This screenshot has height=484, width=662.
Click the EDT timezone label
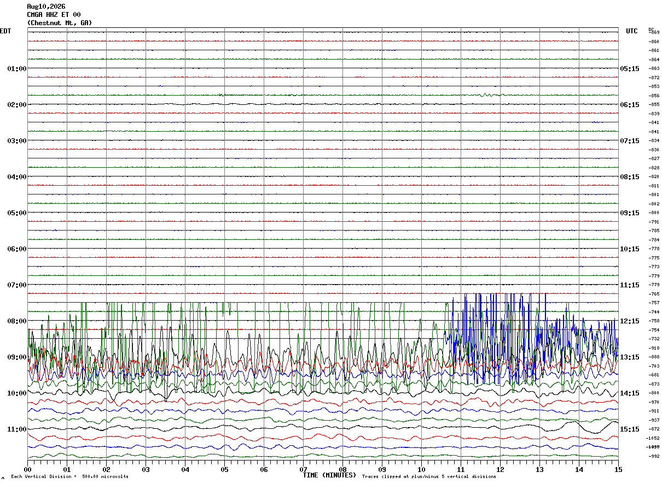[x=5, y=31]
